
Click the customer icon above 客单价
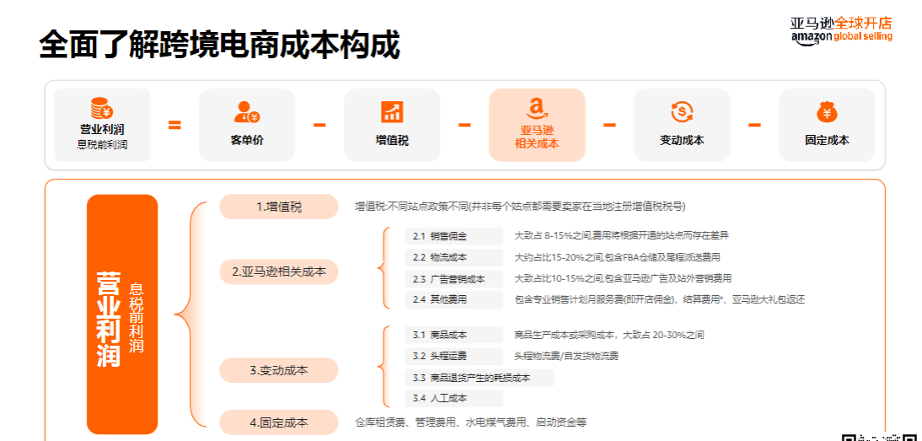pos(246,111)
